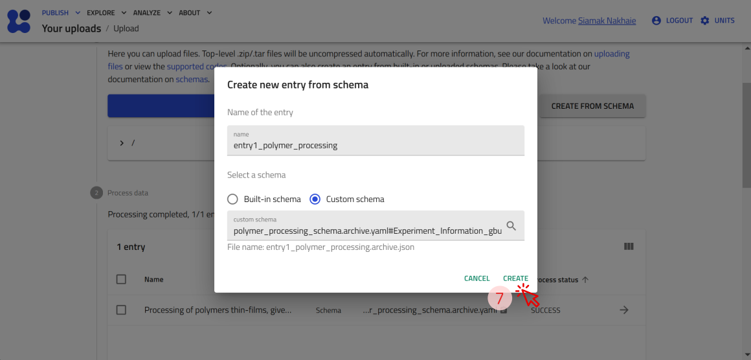Viewport: 751px width, 360px height.
Task: Select the Built-in schema radio button
Action: pyautogui.click(x=232, y=199)
